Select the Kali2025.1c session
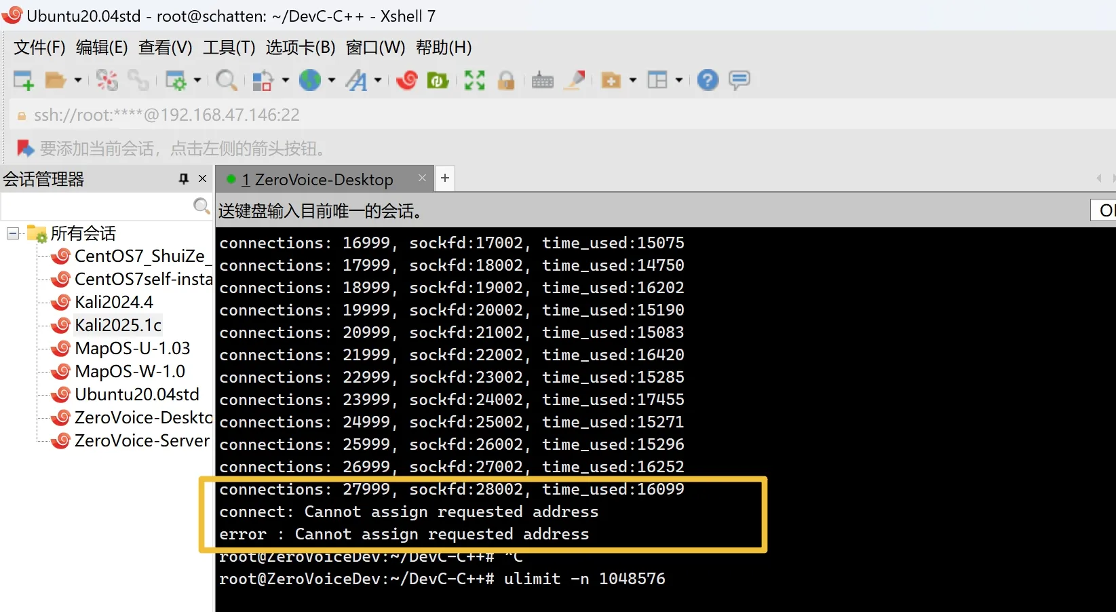The image size is (1116, 612). [117, 326]
